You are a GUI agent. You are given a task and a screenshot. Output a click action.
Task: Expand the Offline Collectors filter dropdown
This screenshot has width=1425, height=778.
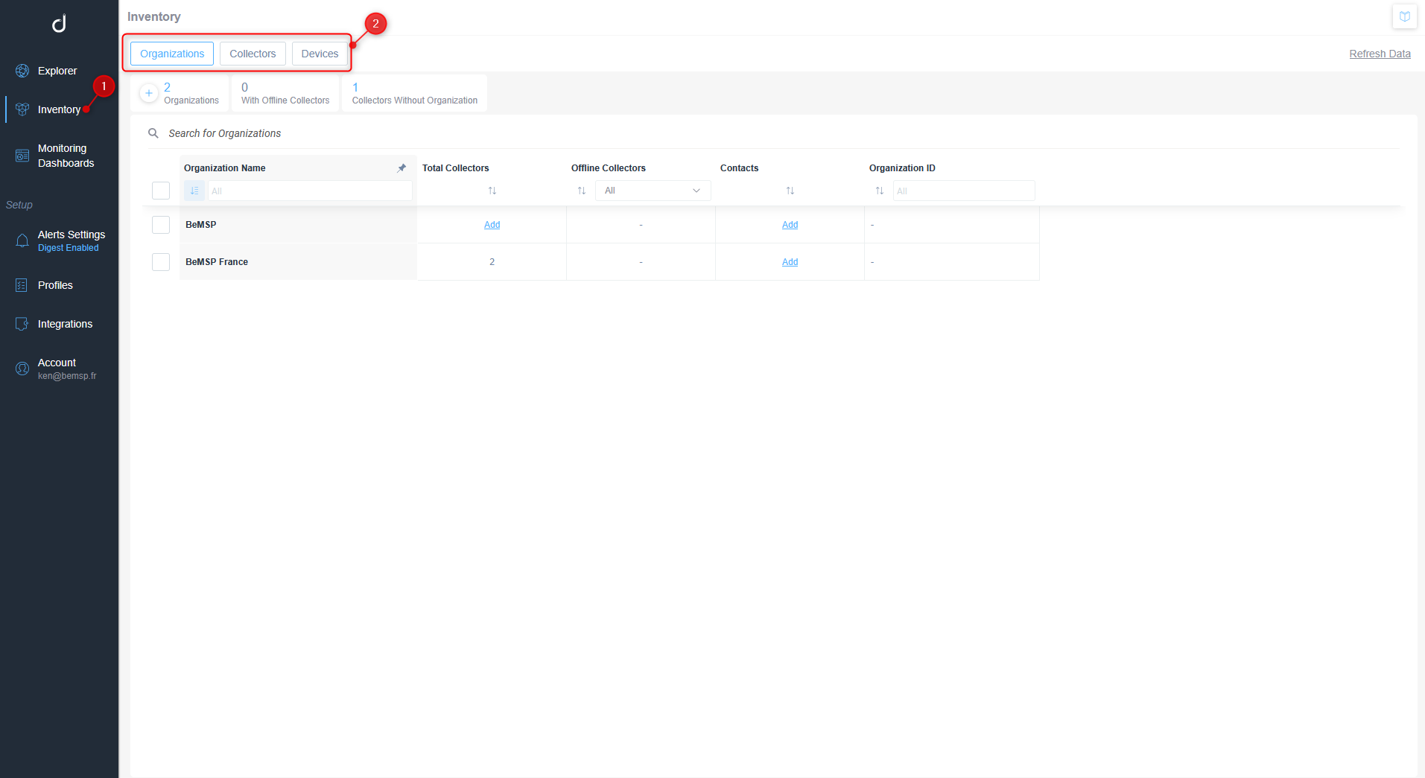(x=653, y=191)
